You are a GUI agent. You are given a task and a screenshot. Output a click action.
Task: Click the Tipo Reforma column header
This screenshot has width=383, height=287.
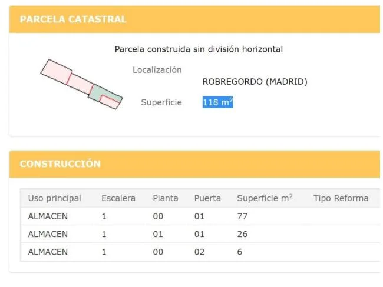pyautogui.click(x=341, y=198)
